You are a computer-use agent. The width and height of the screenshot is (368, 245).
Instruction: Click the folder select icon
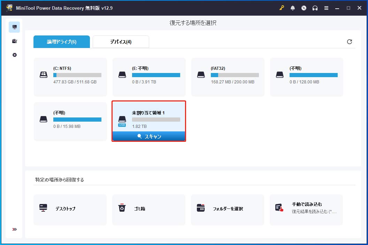[x=201, y=208]
